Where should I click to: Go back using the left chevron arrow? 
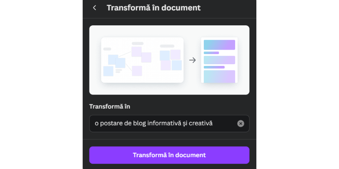(x=94, y=8)
